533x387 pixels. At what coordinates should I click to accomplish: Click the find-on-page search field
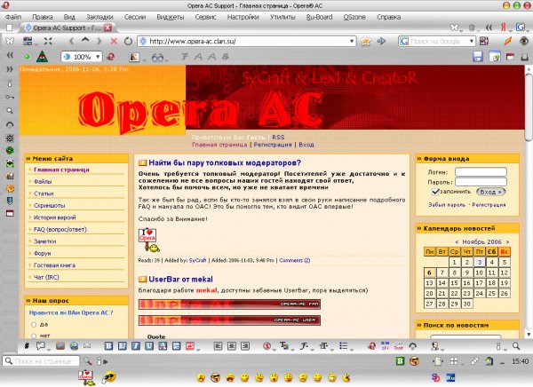(41, 361)
